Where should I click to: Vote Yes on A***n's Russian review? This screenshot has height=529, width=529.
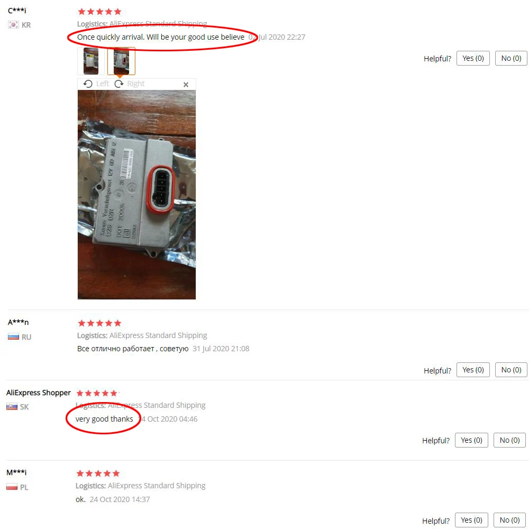pos(473,370)
